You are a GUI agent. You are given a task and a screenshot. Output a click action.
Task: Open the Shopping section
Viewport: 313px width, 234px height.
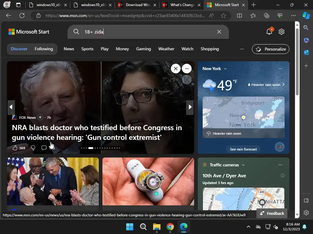pyautogui.click(x=210, y=49)
